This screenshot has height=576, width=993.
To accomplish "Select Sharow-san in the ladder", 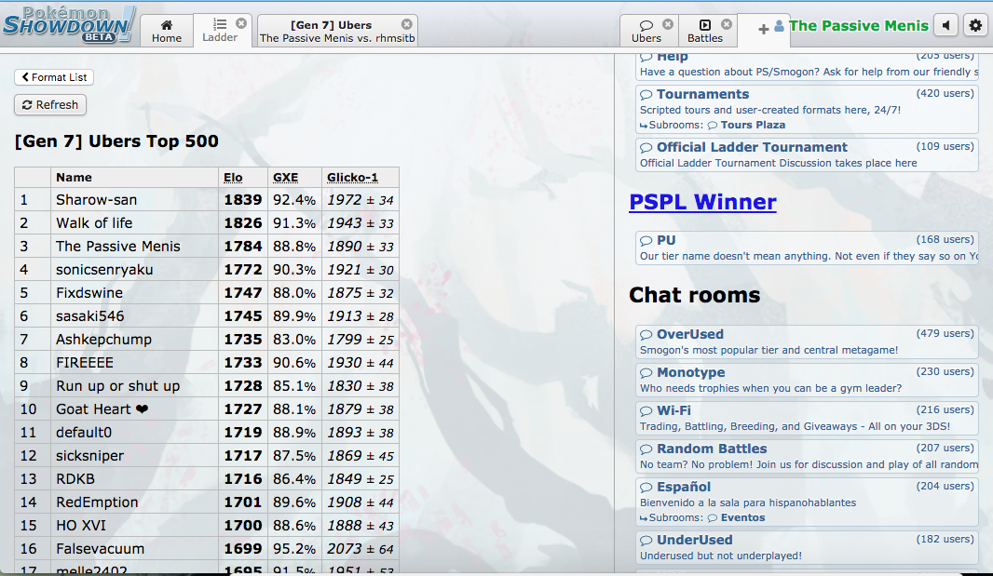I will [96, 200].
